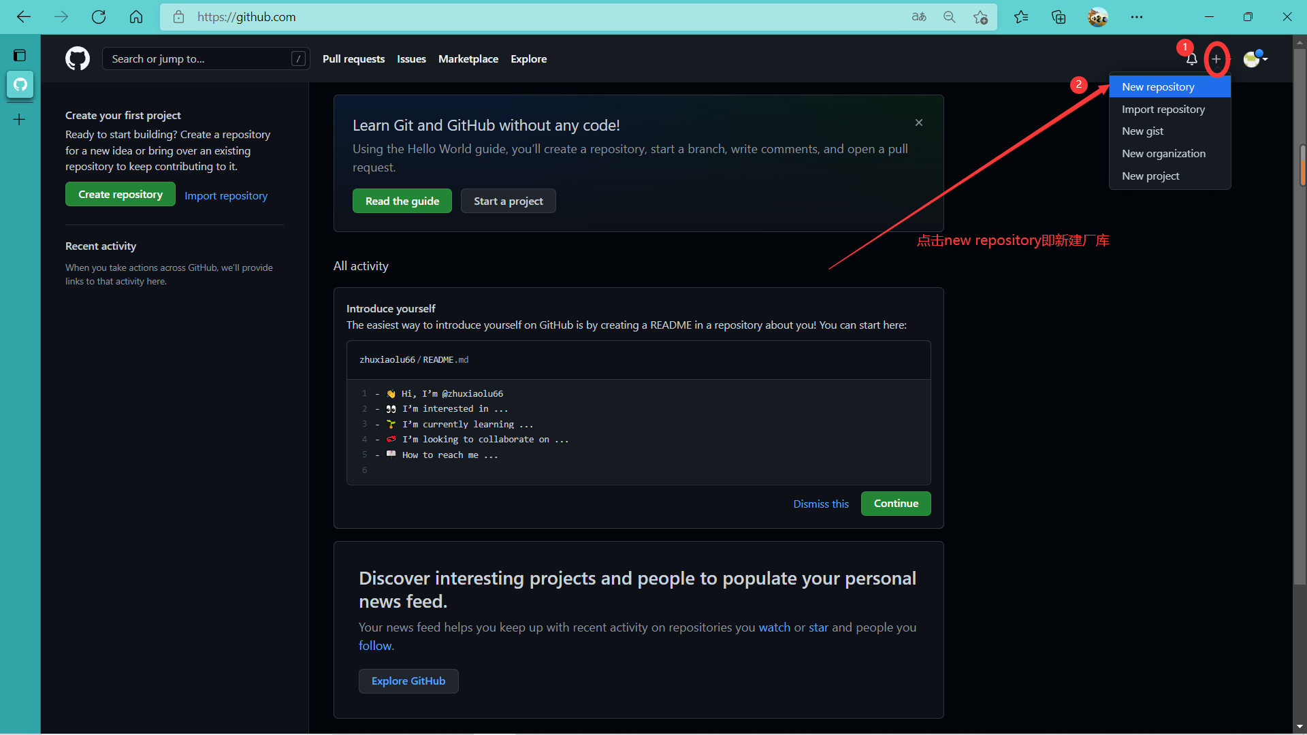The image size is (1307, 735).
Task: Open a new tab with plus icon
Action: coord(20,120)
